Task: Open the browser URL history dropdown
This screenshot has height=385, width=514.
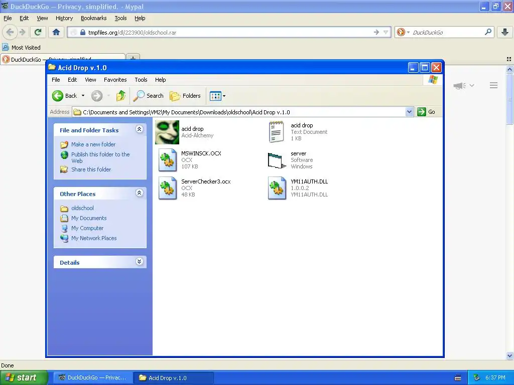Action: [386, 32]
